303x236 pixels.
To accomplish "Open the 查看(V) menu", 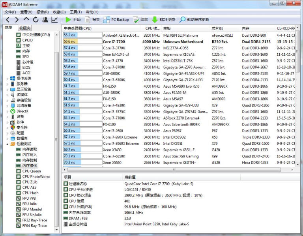I will (x=26, y=12).
